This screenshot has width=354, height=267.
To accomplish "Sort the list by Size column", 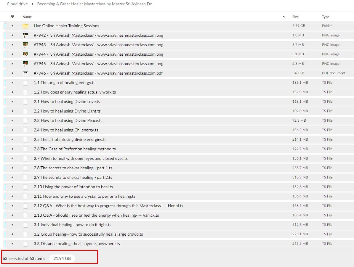I will (x=295, y=17).
